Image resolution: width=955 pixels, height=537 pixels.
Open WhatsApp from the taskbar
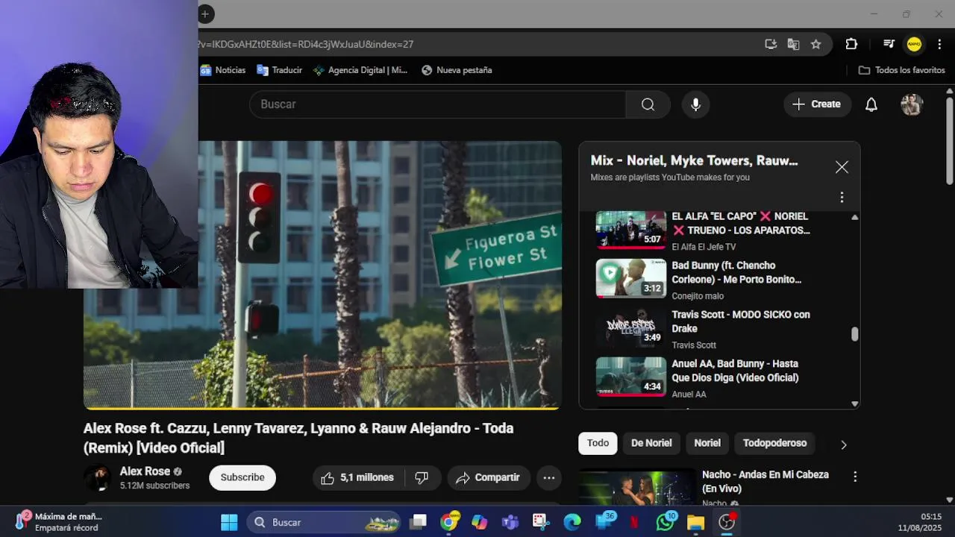[665, 522]
